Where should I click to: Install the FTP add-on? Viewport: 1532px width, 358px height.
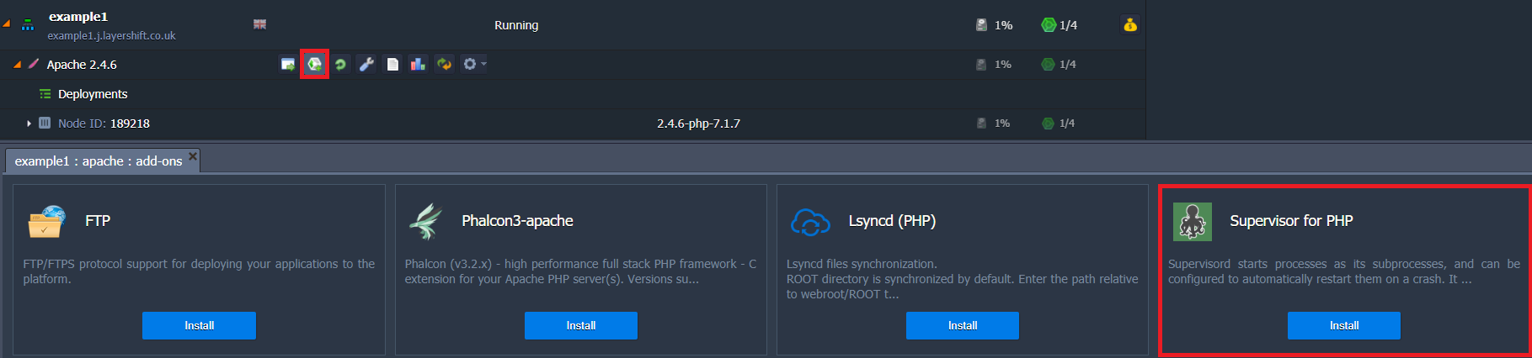click(x=199, y=325)
